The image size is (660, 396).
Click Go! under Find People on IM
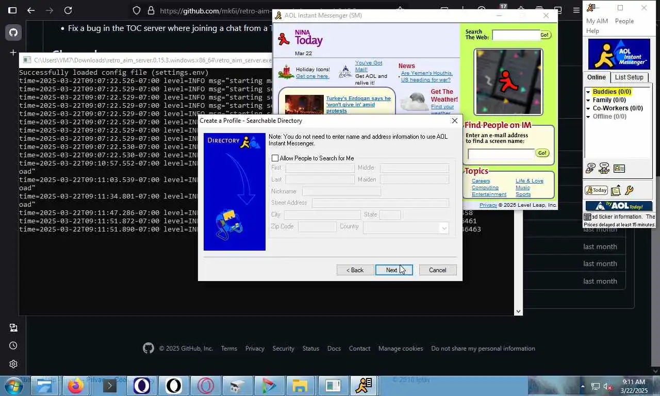tap(542, 153)
